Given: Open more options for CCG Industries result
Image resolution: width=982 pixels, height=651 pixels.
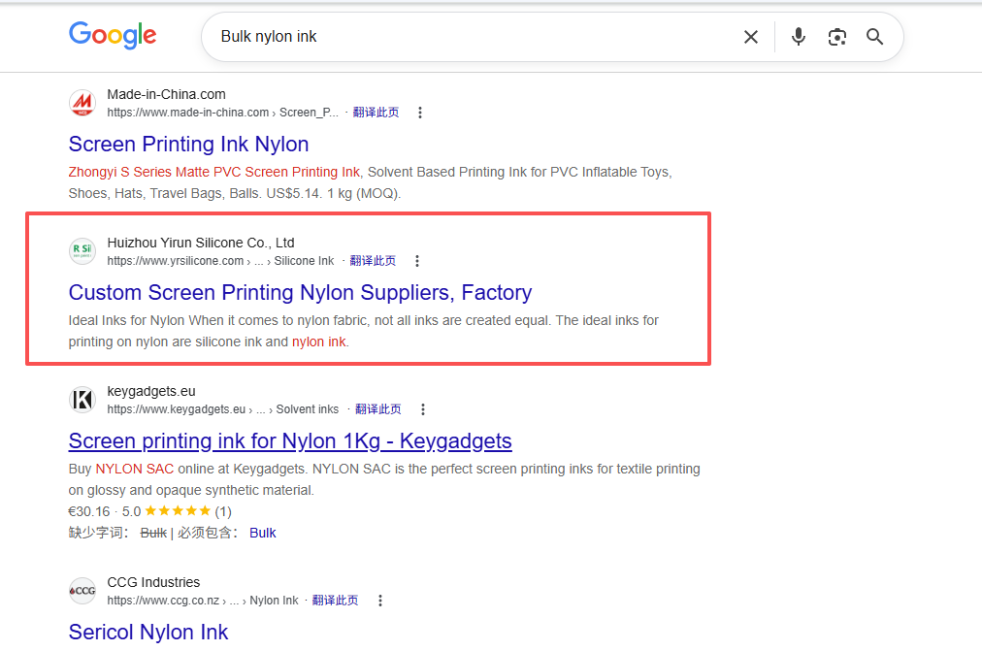Looking at the screenshot, I should coord(379,601).
